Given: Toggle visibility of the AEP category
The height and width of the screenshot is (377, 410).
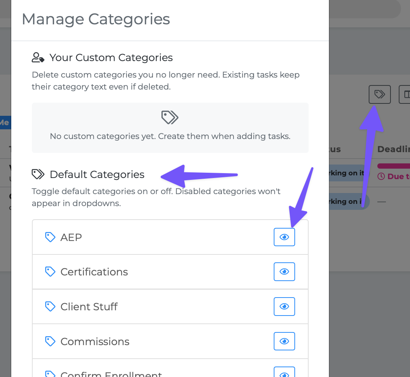Looking at the screenshot, I should (284, 237).
